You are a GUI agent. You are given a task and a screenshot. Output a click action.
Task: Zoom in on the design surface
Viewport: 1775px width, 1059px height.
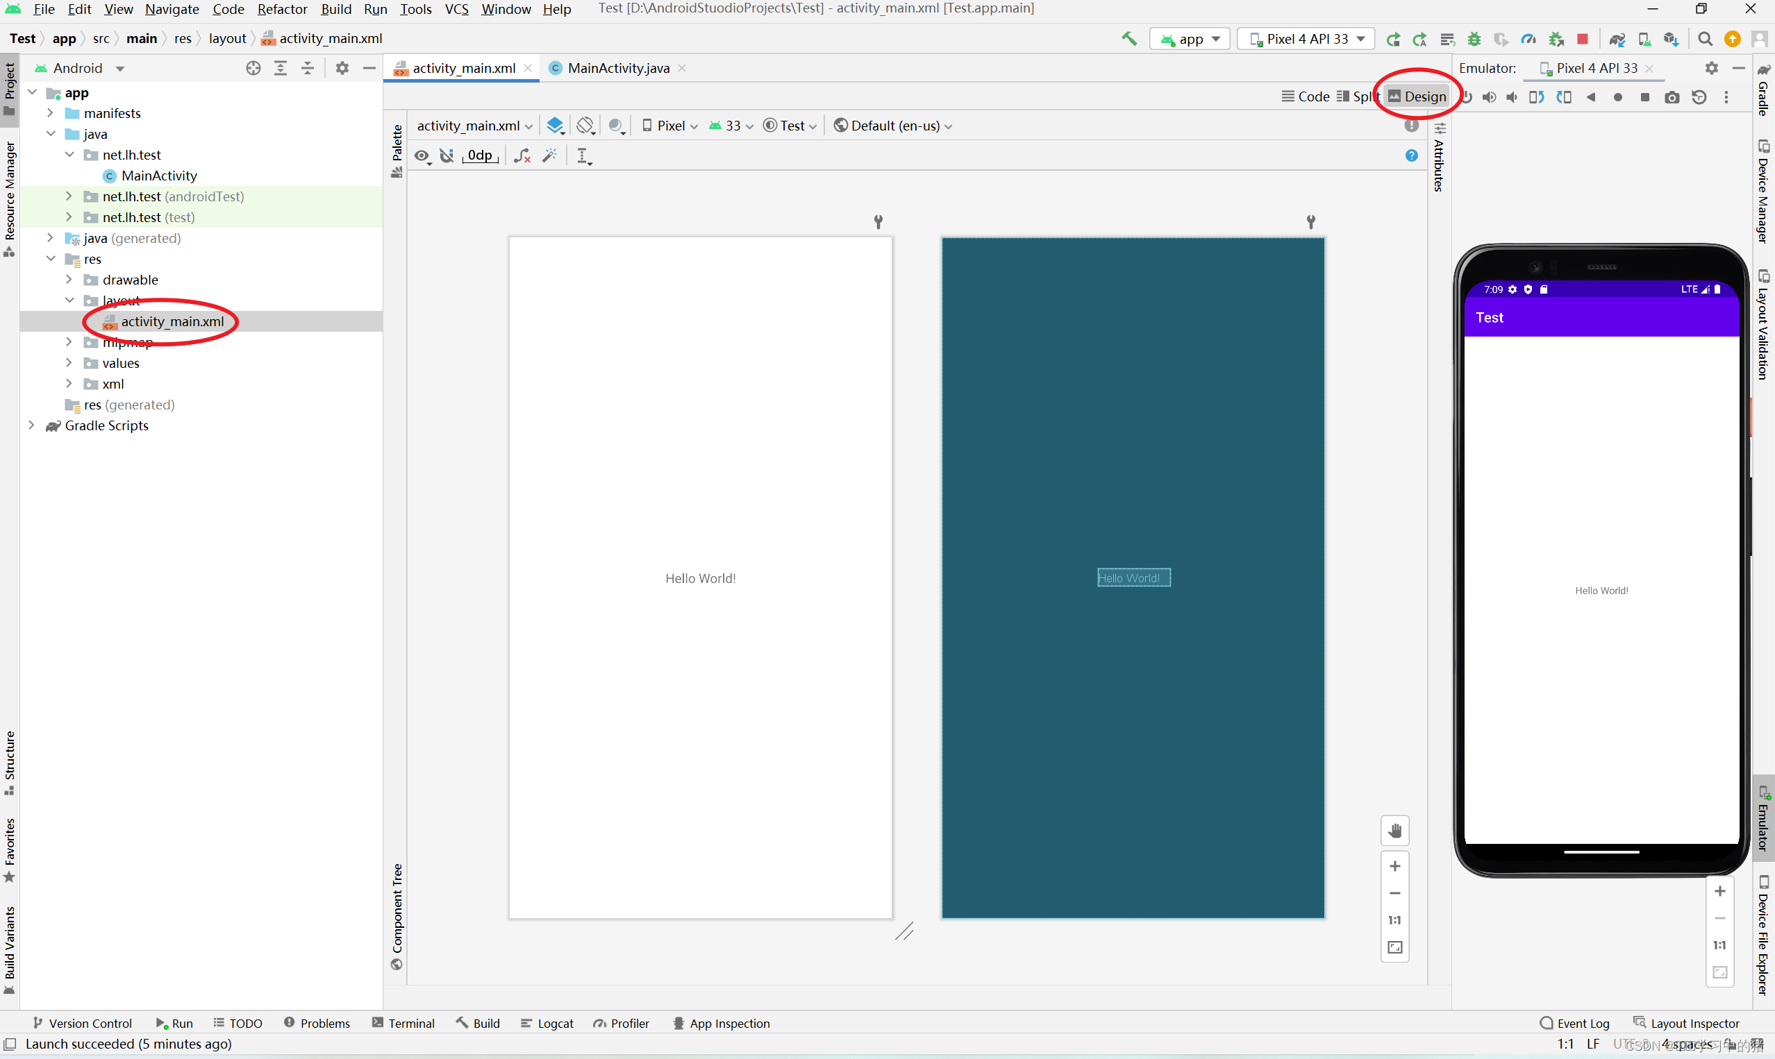(1395, 866)
